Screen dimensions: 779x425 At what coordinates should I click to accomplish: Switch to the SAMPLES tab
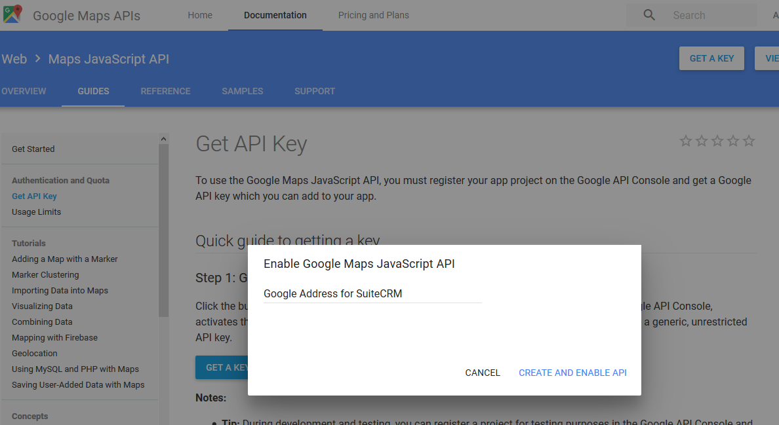[243, 91]
